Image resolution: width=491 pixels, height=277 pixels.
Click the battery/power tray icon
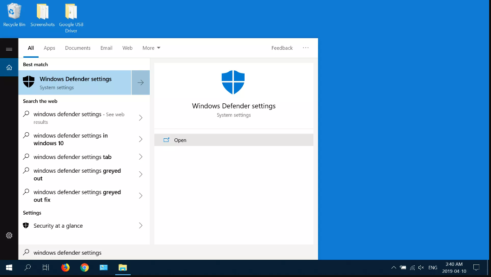[x=403, y=268]
